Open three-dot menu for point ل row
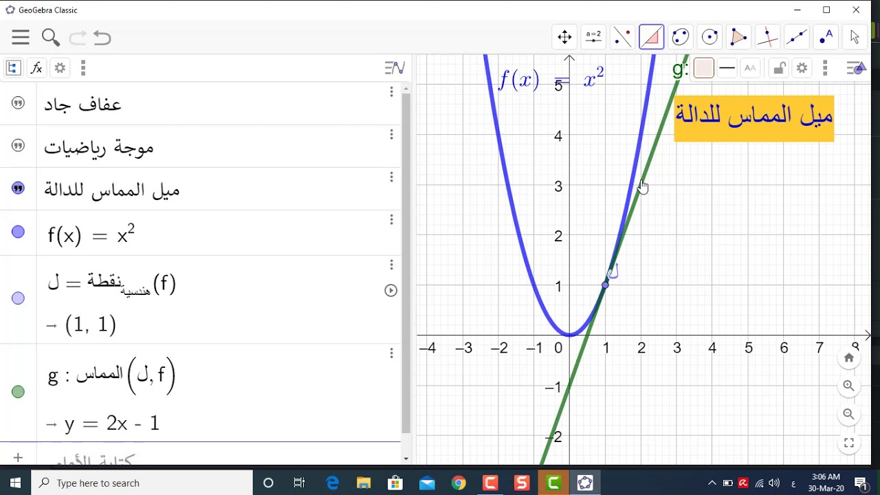 pos(391,265)
